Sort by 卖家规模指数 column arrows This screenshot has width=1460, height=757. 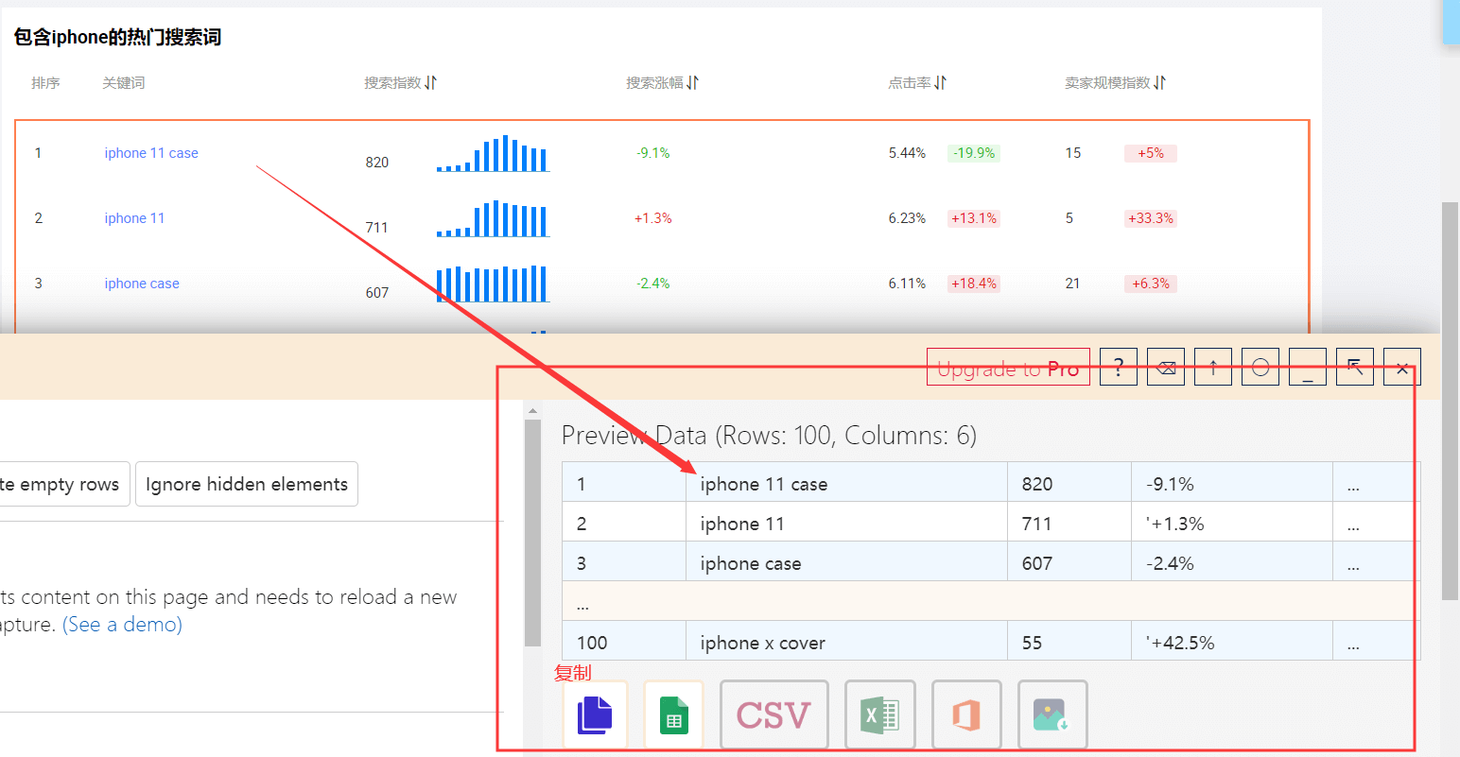coord(1159,83)
